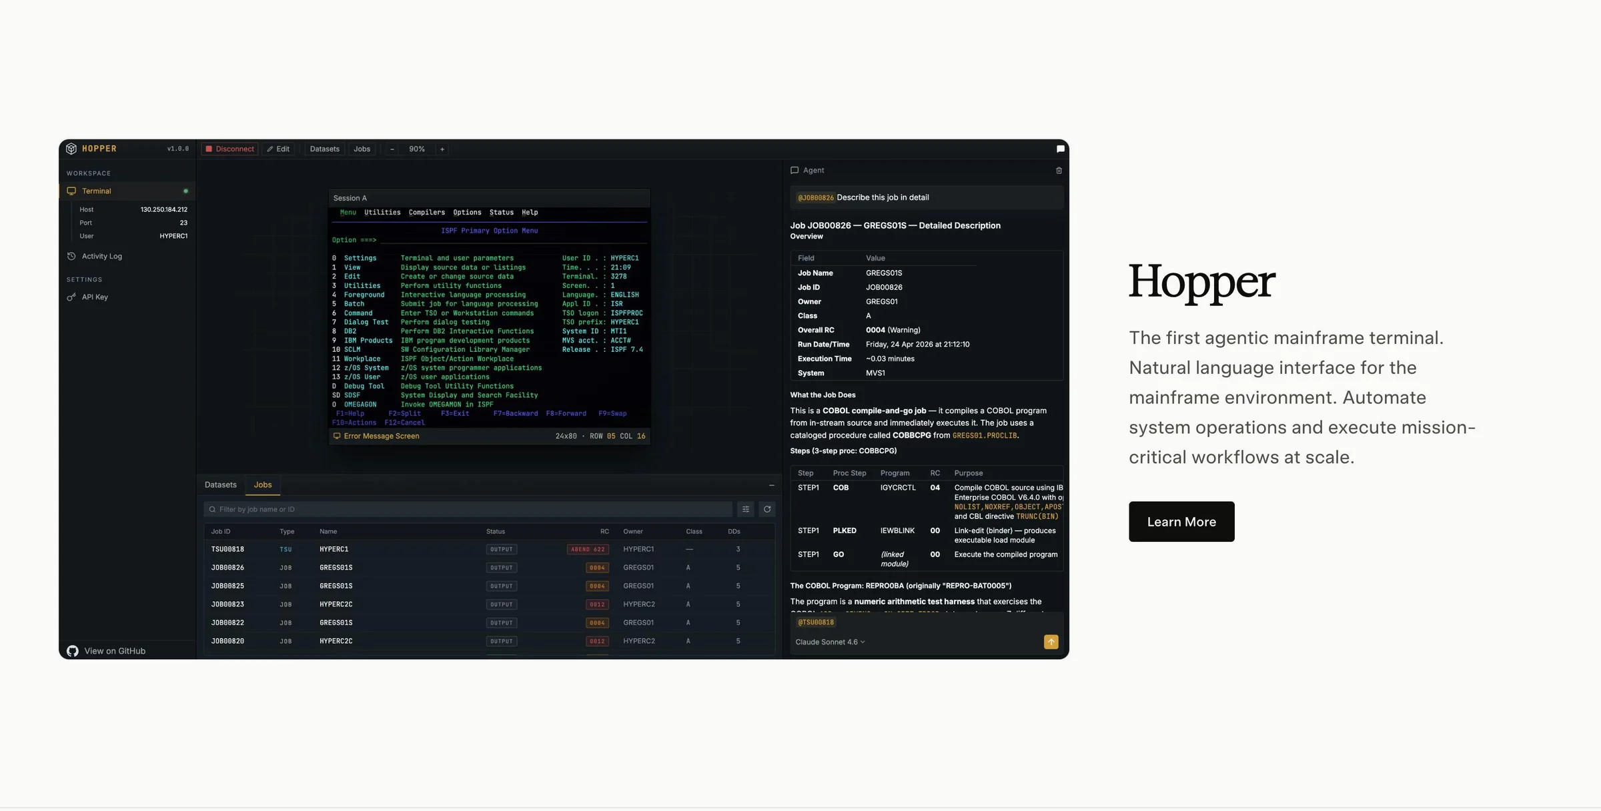
Task: Collapse the bottom jobs panel
Action: click(772, 485)
